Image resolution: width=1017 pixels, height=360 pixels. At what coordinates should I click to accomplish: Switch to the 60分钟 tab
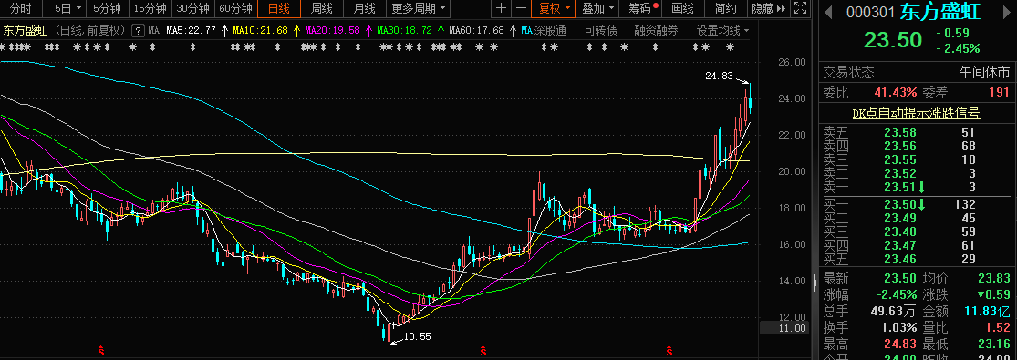tap(235, 8)
